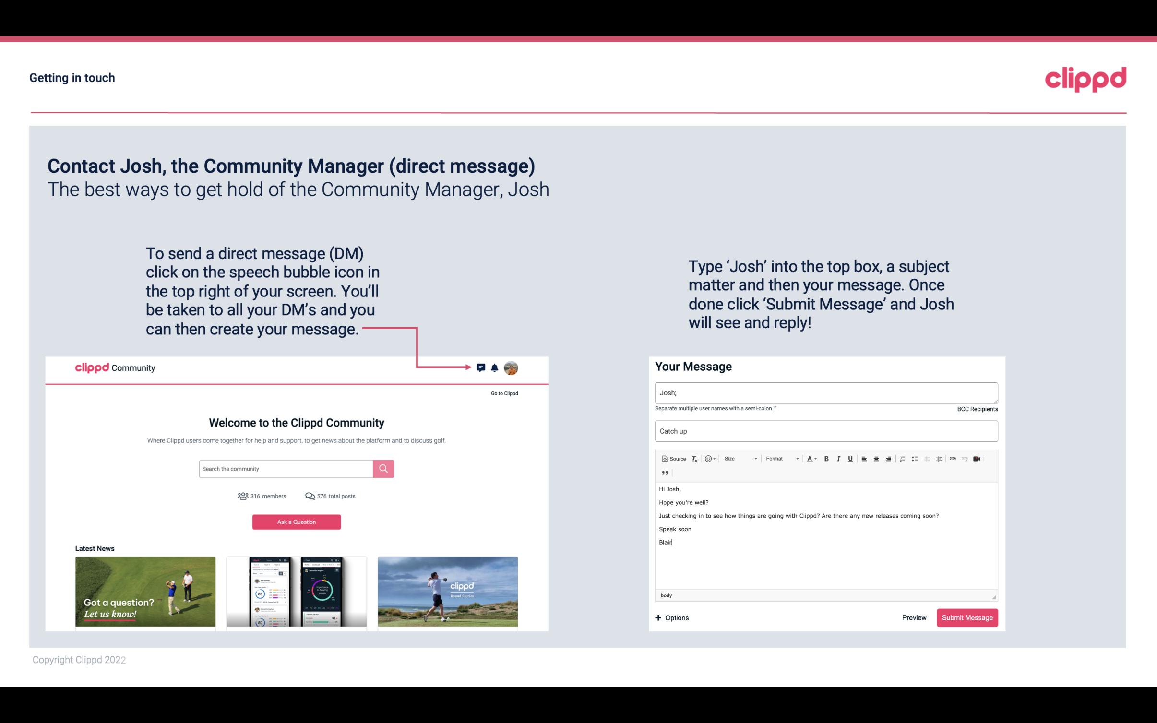Viewport: 1157px width, 723px height.
Task: Toggle BCC Recipients option
Action: coord(978,409)
